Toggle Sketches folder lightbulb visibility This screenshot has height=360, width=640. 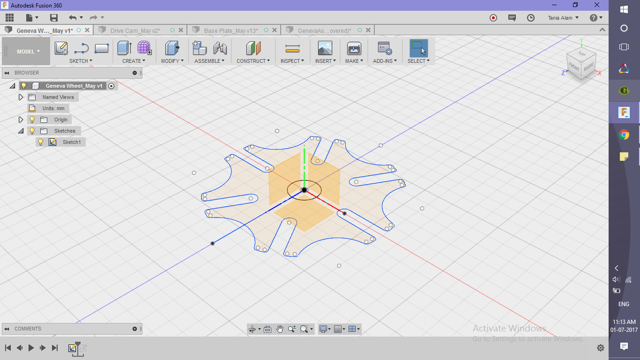(32, 131)
